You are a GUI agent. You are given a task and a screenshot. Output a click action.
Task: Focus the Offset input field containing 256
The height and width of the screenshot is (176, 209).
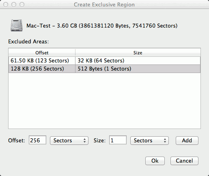coord(37,140)
